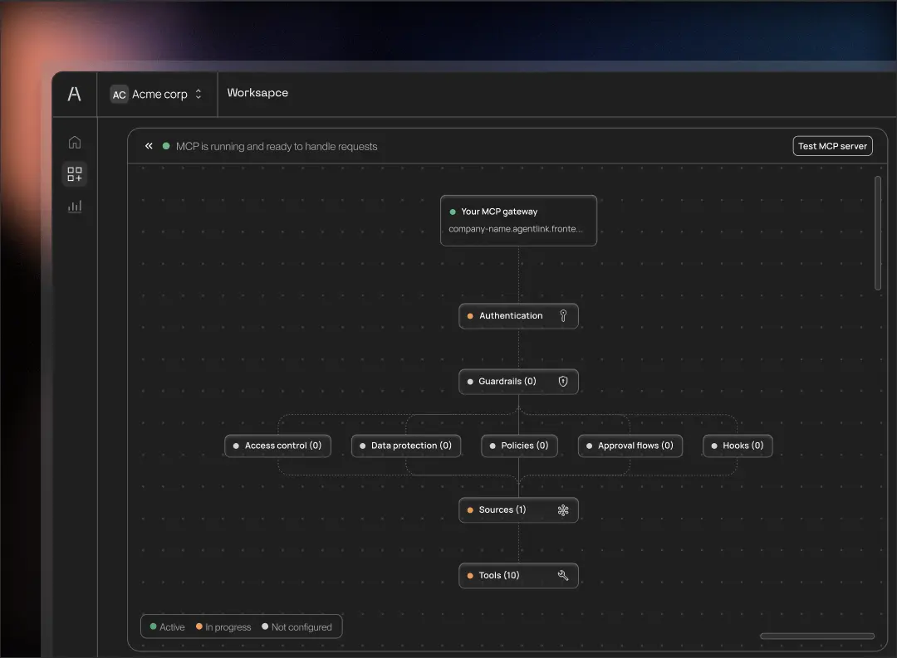Select the Data protection (0) node
Viewport: 897px width, 658px height.
point(406,446)
